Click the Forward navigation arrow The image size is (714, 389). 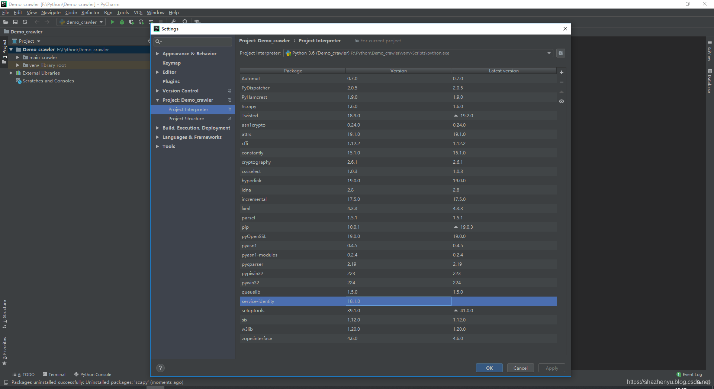47,22
